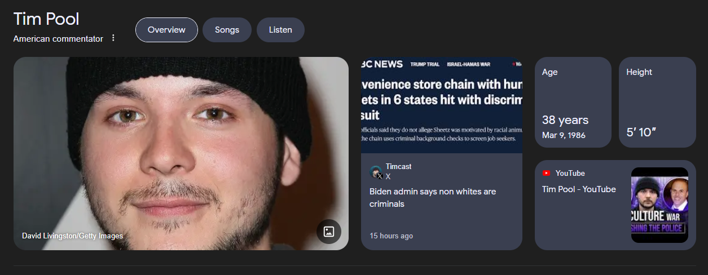Click the Tim Pool title heading
Image resolution: width=708 pixels, height=275 pixels.
click(x=46, y=19)
